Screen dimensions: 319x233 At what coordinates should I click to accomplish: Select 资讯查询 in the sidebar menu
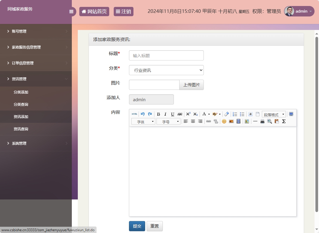[x=22, y=129]
